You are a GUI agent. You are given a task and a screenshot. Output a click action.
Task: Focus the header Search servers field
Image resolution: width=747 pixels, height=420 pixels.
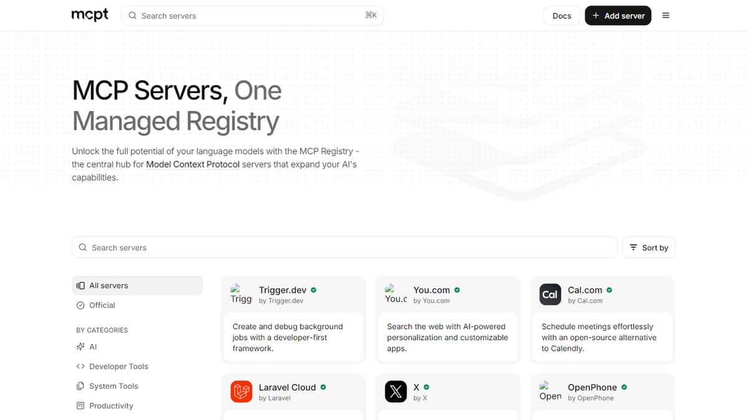[252, 16]
